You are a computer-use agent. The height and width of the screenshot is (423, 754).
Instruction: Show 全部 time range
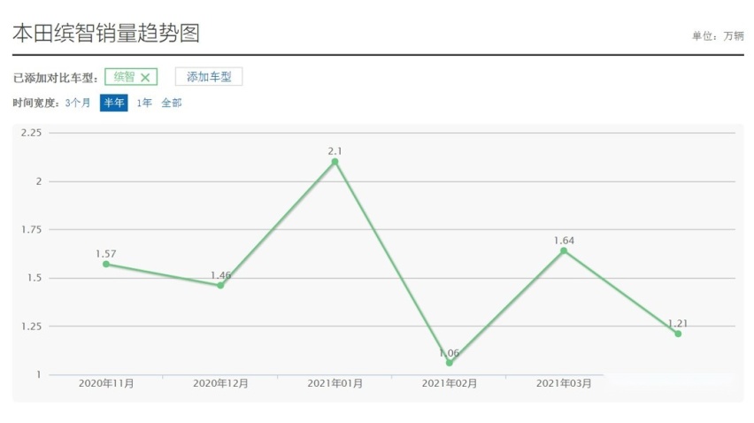point(172,103)
